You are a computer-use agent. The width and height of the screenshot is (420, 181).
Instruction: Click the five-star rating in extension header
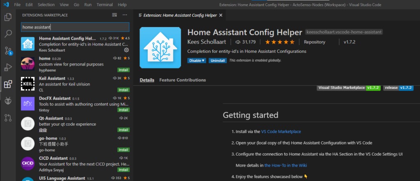coord(280,42)
